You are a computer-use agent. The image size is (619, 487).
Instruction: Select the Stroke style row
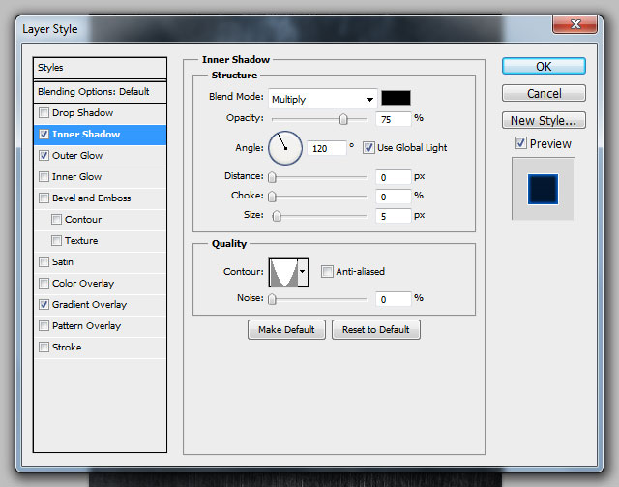(100, 348)
